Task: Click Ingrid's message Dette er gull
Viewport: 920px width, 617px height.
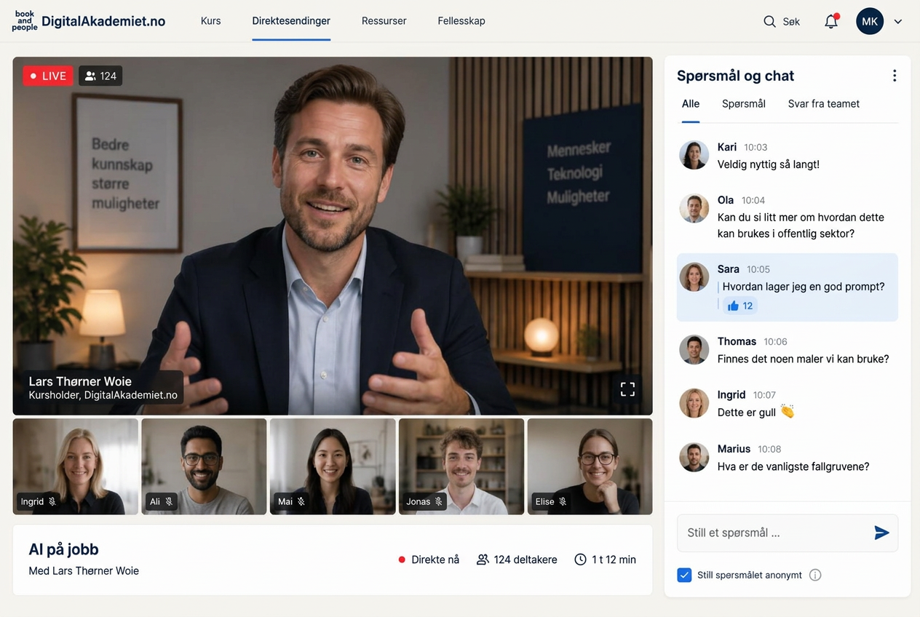Action: [x=756, y=412]
